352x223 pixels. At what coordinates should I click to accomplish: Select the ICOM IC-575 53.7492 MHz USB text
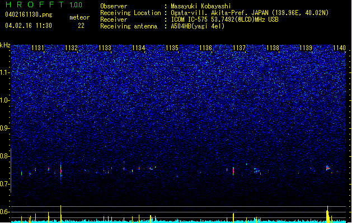224,20
